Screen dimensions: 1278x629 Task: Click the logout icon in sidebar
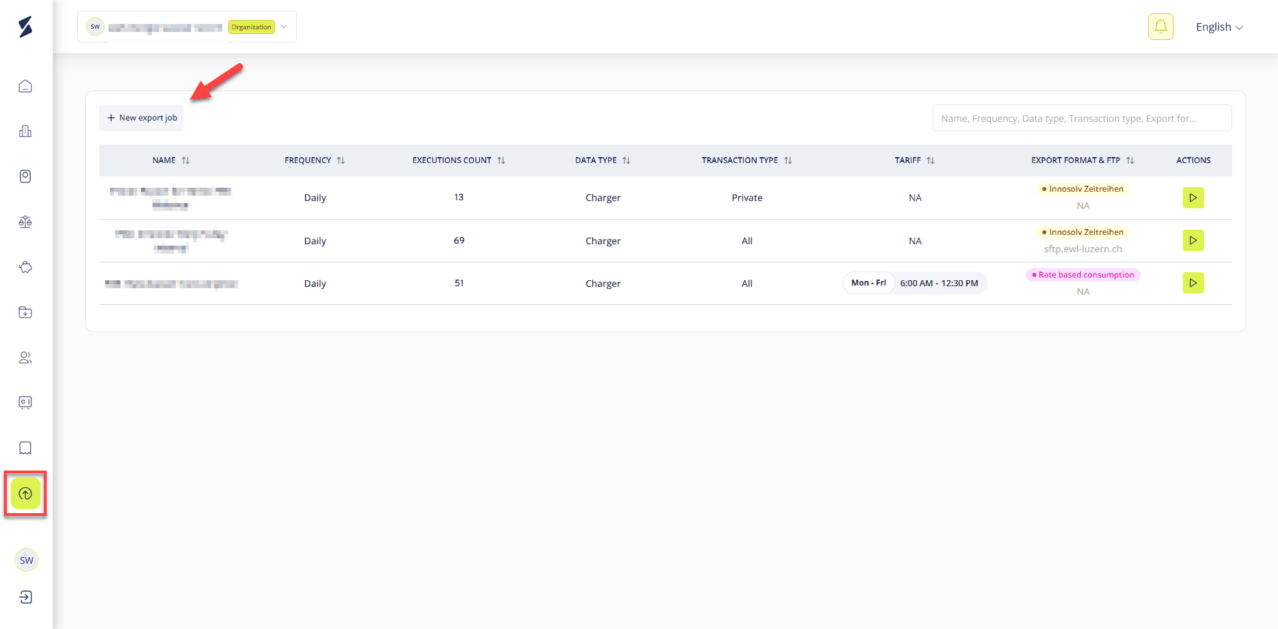click(25, 597)
